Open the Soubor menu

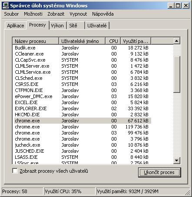tap(11, 14)
